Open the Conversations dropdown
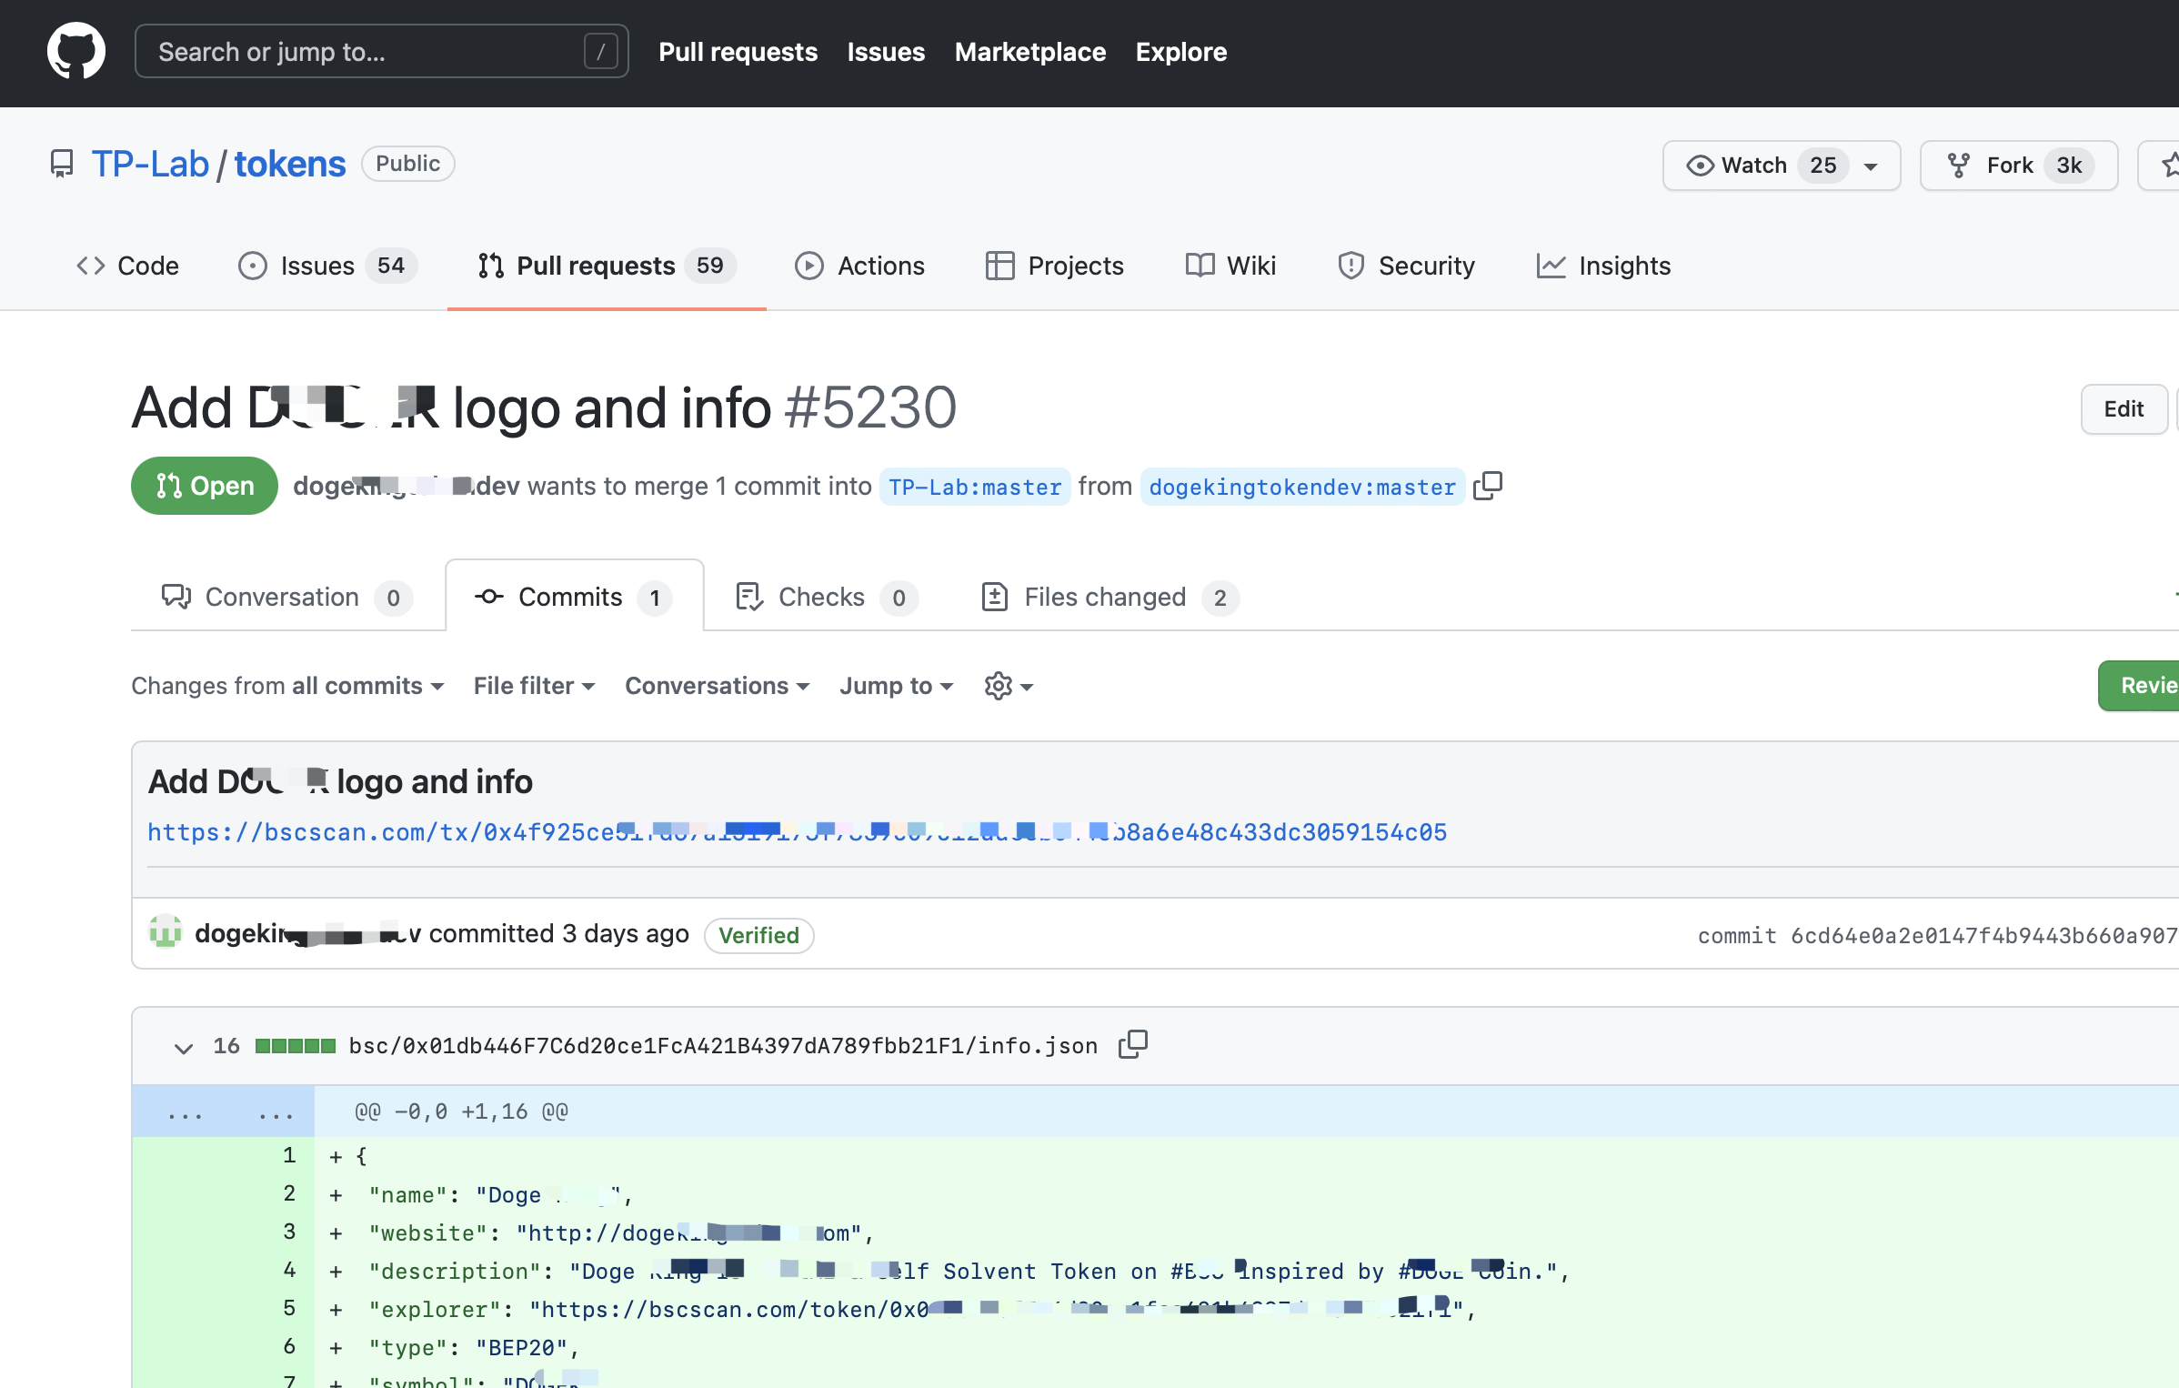The width and height of the screenshot is (2179, 1388). click(718, 686)
